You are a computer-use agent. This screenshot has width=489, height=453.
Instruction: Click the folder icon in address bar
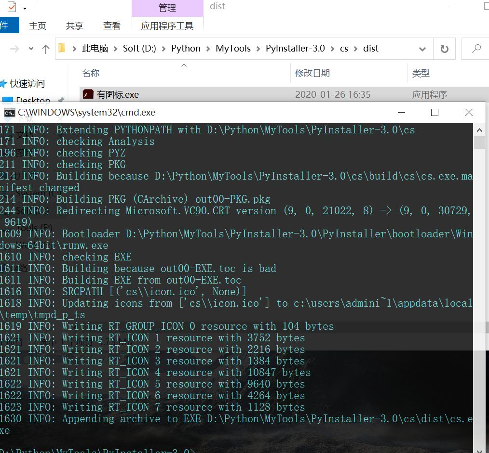coord(62,49)
